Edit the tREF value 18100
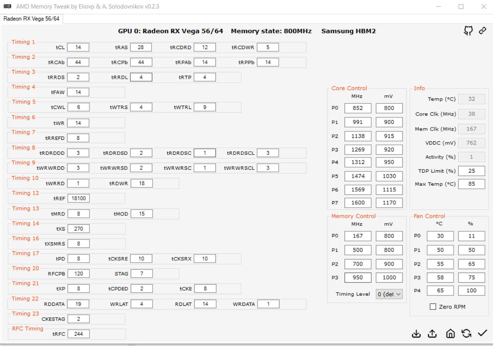Image resolution: width=493 pixels, height=346 pixels. (79, 198)
